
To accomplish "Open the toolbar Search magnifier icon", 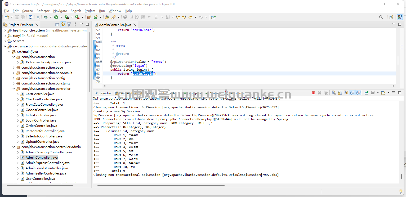I will click(x=381, y=17).
